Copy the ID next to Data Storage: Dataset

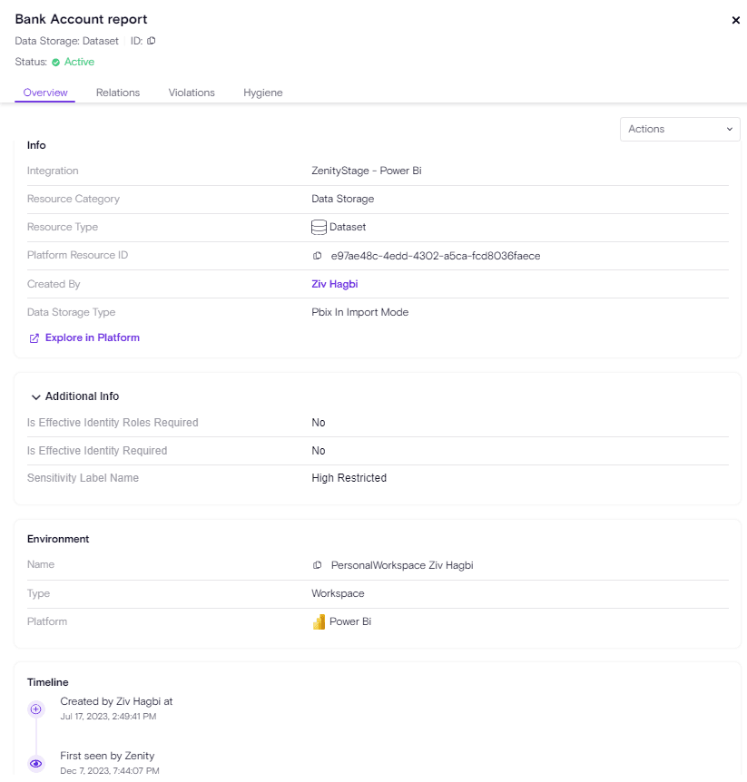pyautogui.click(x=152, y=41)
